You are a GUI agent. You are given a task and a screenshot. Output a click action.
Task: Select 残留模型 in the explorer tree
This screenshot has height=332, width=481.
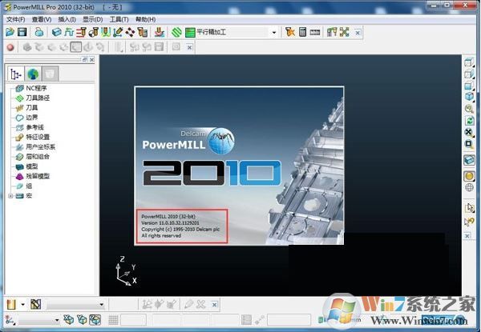tap(38, 176)
